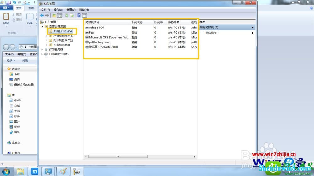This screenshot has height=176, width=314.
Task: Click 最近访问的位置 in Explorer sidebar
Action: tap(24, 85)
